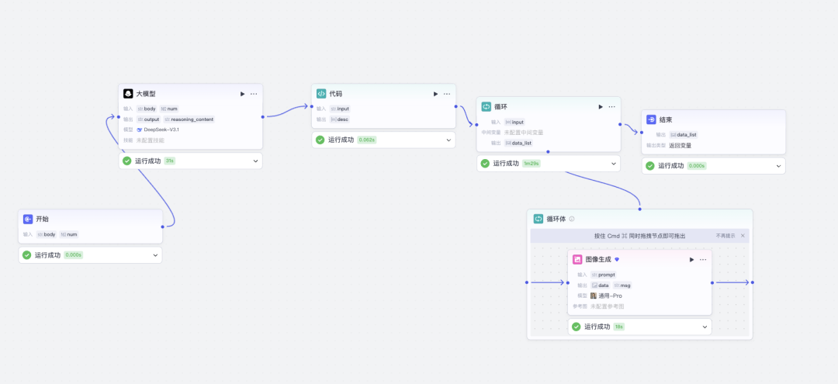Click the success check icon under 大模型
The height and width of the screenshot is (384, 838).
coord(127,161)
